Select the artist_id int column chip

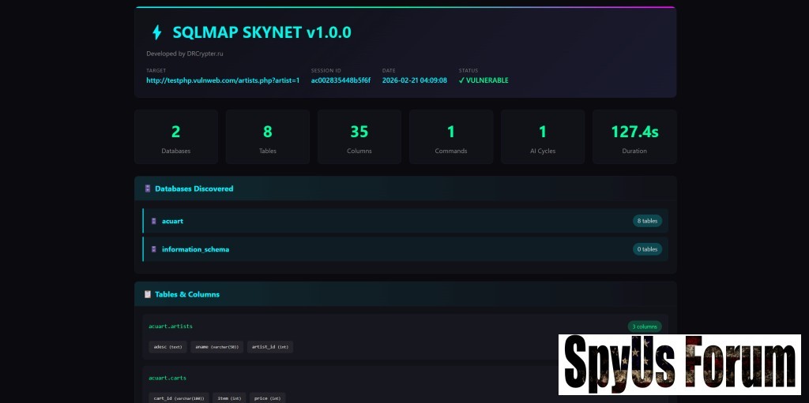270,347
